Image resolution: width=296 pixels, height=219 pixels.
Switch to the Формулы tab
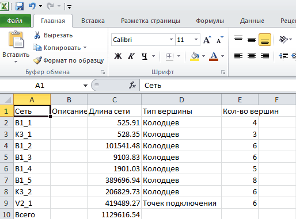210,21
